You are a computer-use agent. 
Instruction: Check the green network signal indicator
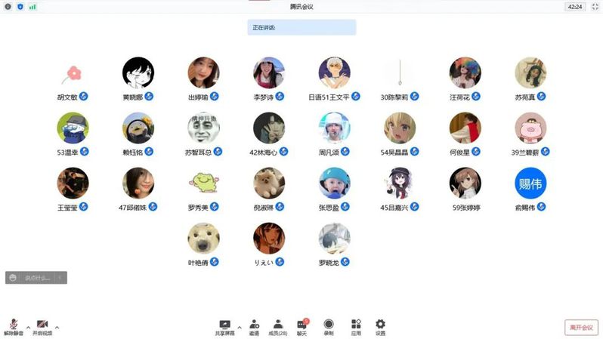pos(32,7)
